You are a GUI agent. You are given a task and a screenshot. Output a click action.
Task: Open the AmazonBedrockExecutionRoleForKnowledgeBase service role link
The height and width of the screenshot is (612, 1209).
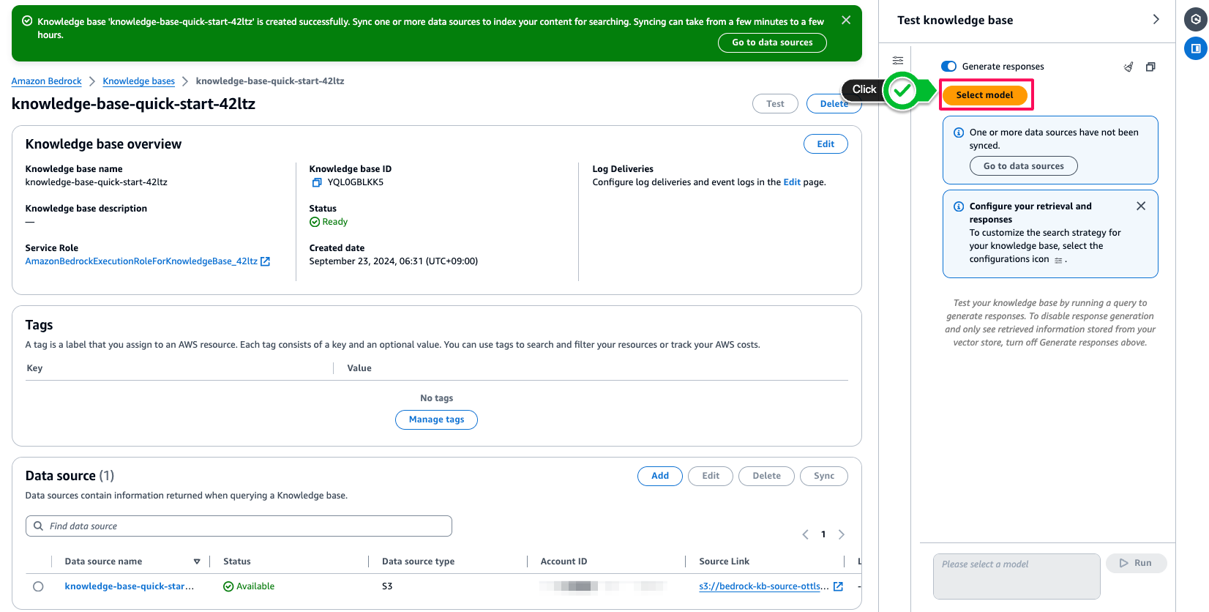coord(141,261)
